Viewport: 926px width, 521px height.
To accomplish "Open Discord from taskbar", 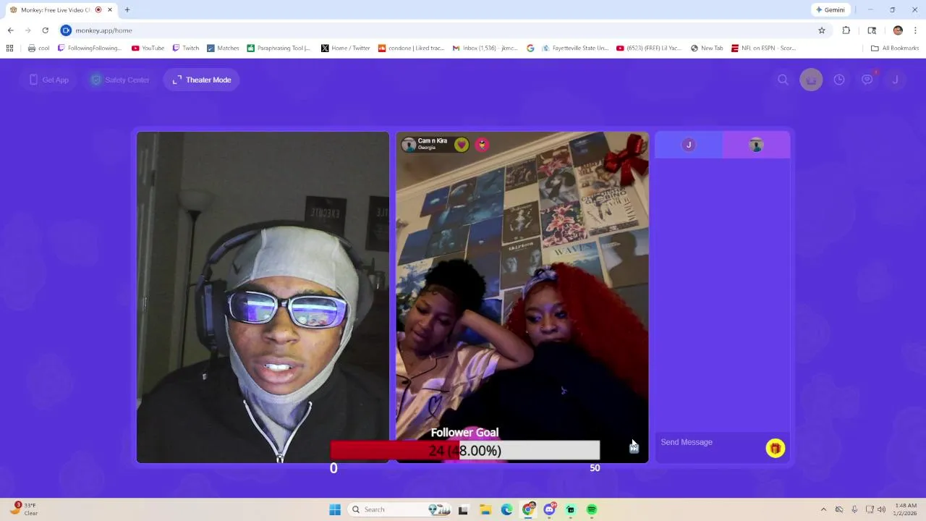I will pyautogui.click(x=549, y=509).
